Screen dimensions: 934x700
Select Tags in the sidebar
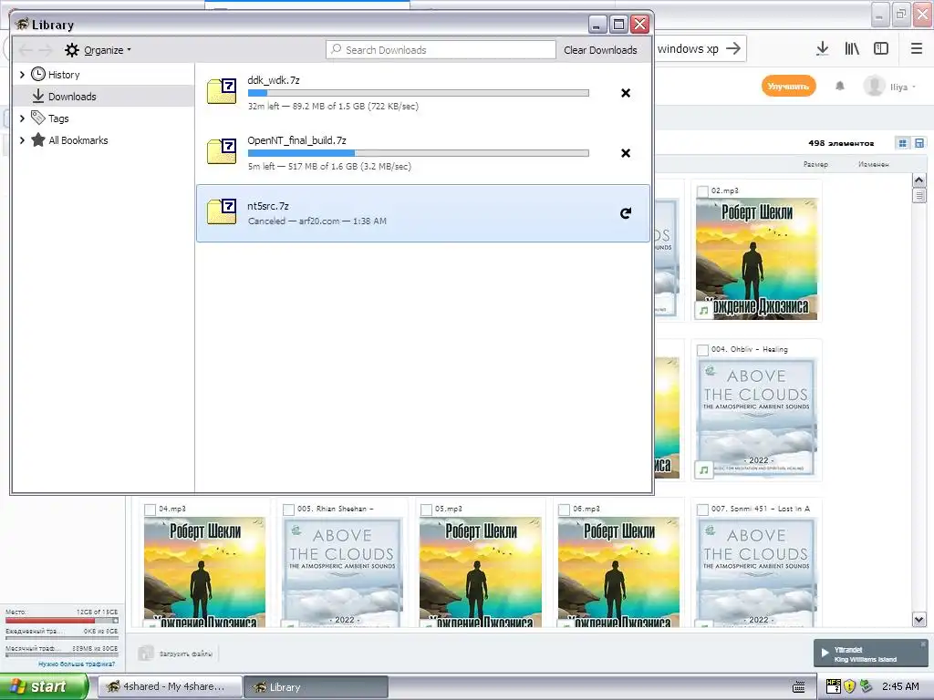point(58,118)
